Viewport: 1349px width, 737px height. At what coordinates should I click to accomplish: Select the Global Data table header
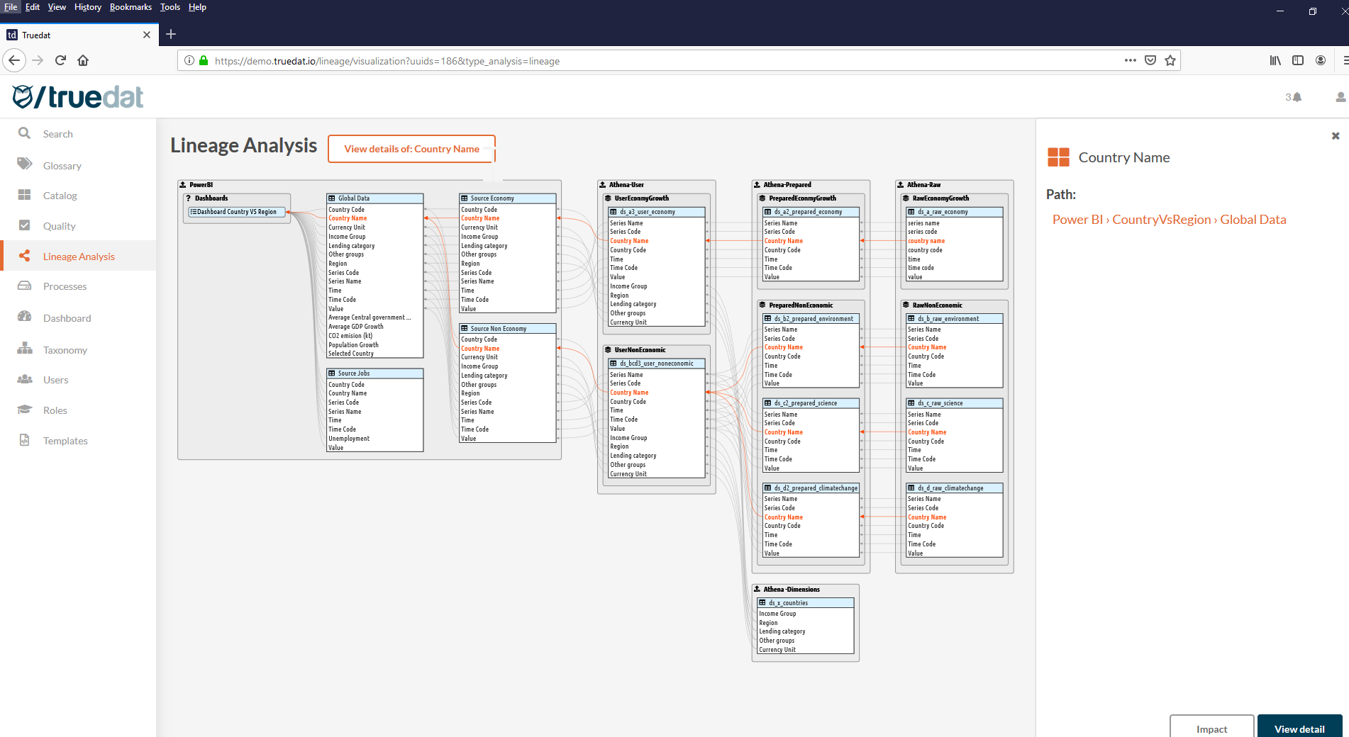375,198
